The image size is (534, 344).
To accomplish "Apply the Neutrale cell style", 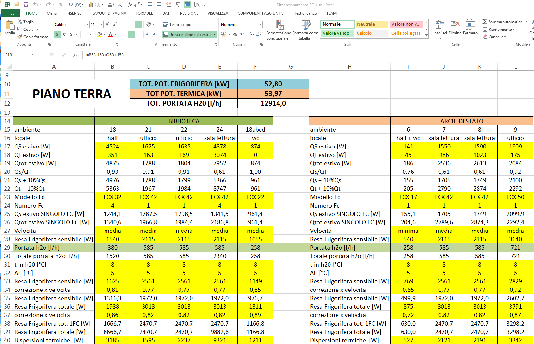I will tap(372, 24).
